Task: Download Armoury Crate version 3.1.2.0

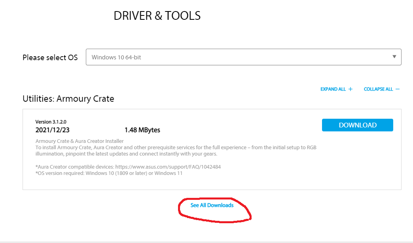Action: [x=357, y=125]
